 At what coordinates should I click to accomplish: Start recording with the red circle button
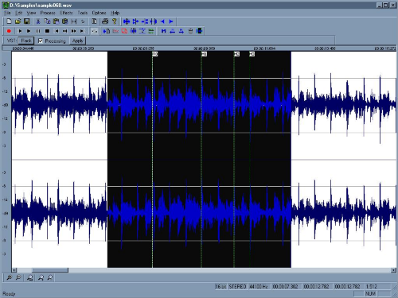pos(9,31)
